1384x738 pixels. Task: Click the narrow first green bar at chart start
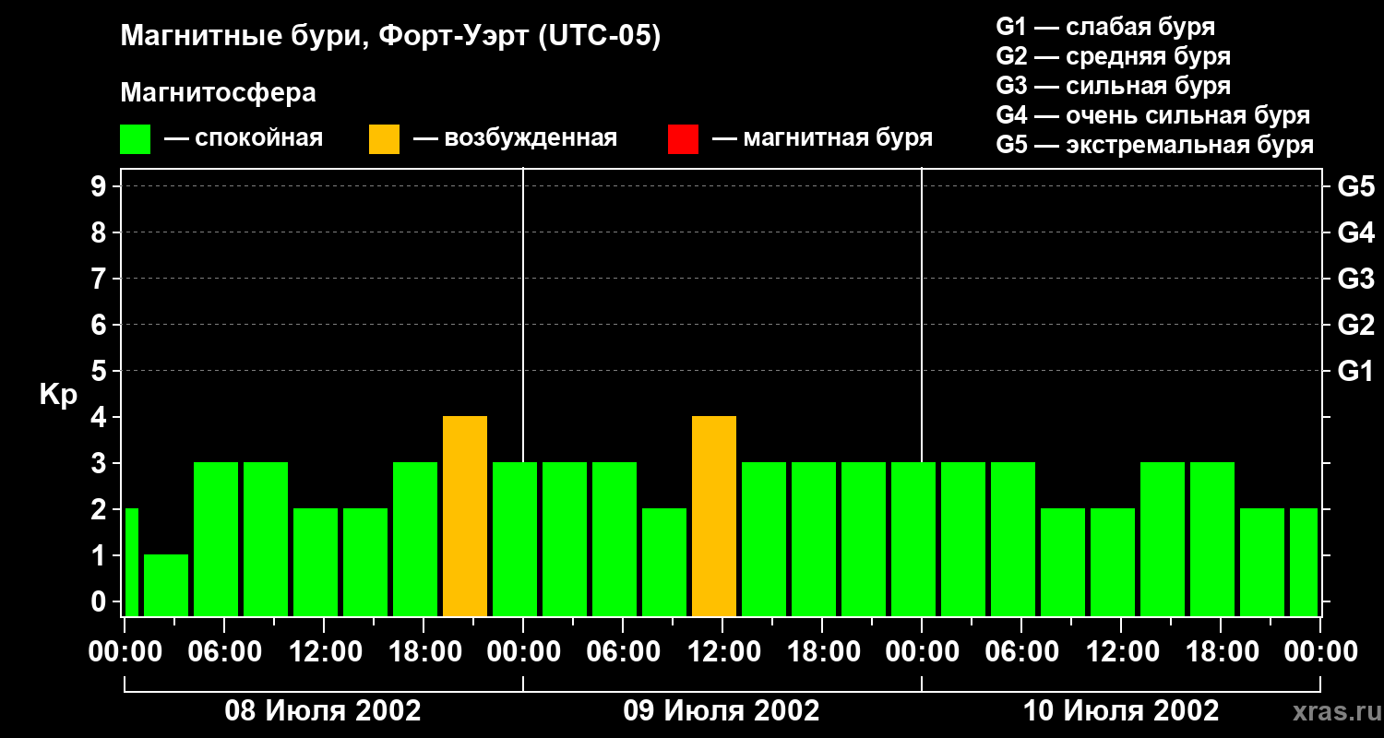[x=131, y=563]
